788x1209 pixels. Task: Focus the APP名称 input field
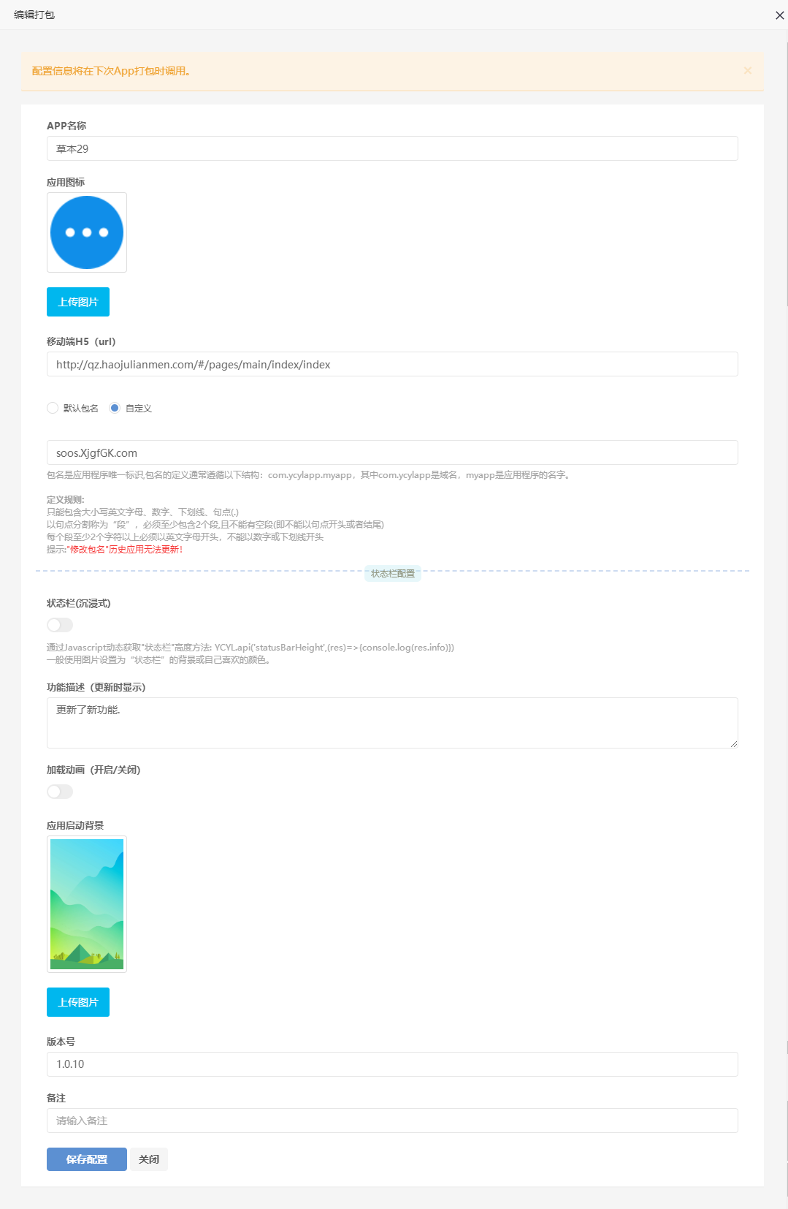tap(392, 148)
